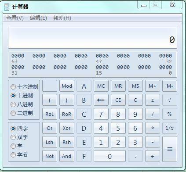The width and height of the screenshot is (186, 172).
Task: Click the C clear button right of CE
Action: (x=135, y=100)
